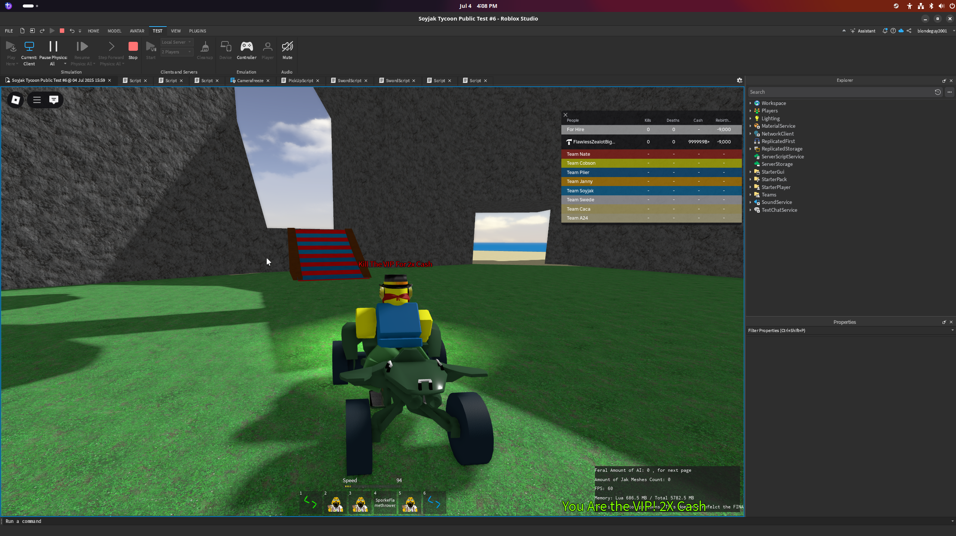Open the power menu tray icon

coord(952,6)
